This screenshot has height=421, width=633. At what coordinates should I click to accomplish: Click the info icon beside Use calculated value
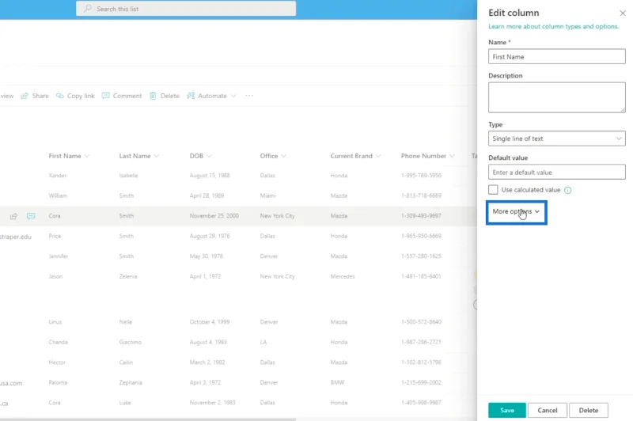tap(567, 190)
